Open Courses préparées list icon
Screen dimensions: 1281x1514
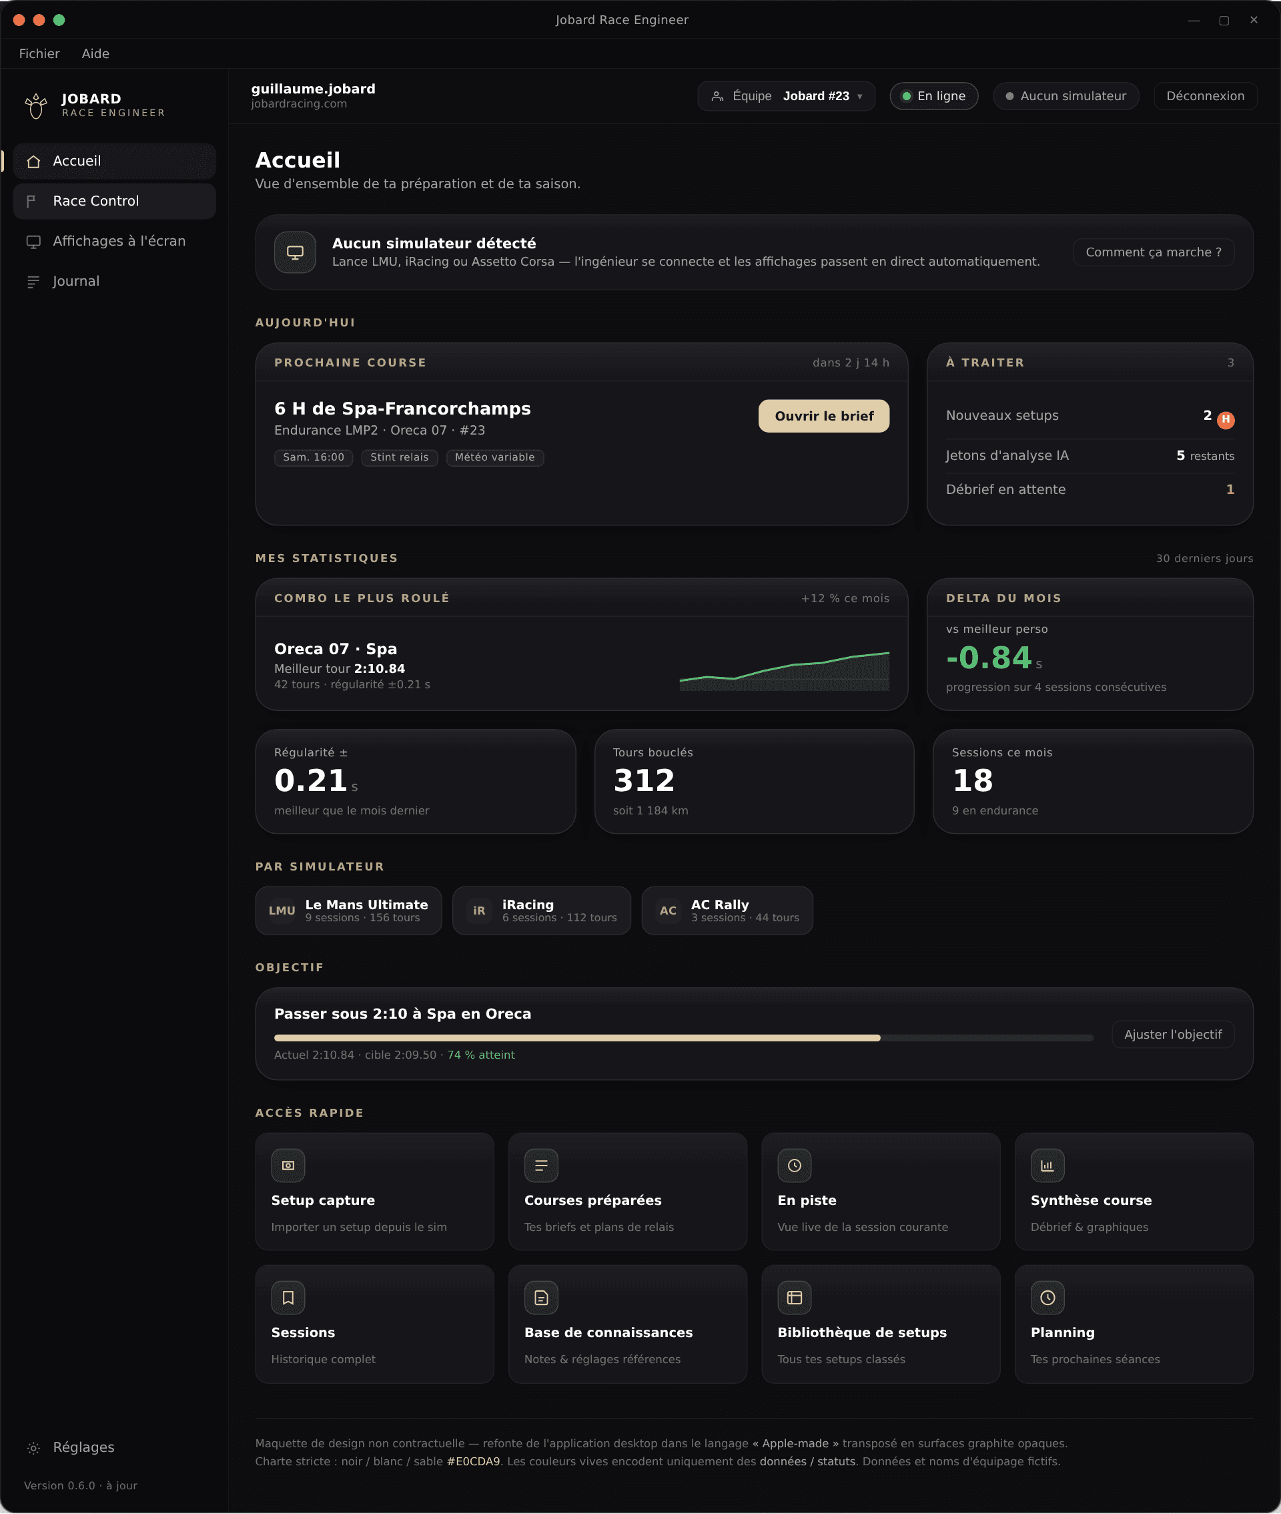pos(541,1166)
